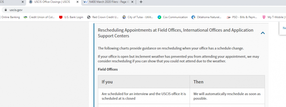Viewport: 286px width, 107px height.
Task: Open the Cox Communication bookmark
Action: [172, 17]
